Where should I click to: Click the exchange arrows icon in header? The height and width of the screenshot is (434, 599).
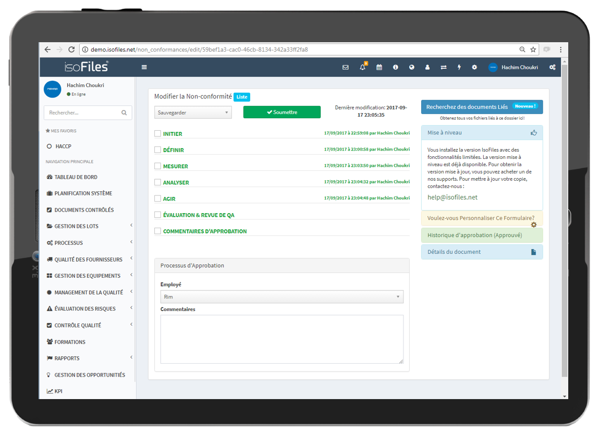tap(444, 67)
